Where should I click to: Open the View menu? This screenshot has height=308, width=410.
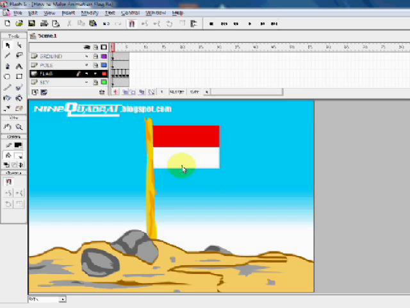point(49,13)
